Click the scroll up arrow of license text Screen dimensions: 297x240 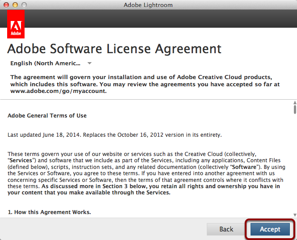click(x=295, y=102)
